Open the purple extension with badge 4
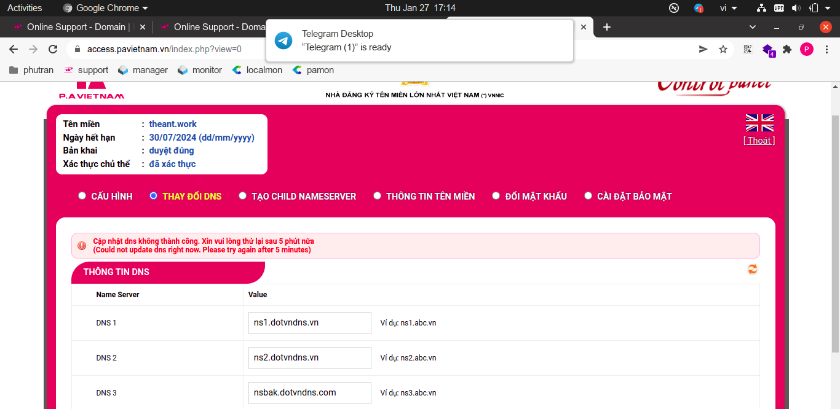 point(768,50)
